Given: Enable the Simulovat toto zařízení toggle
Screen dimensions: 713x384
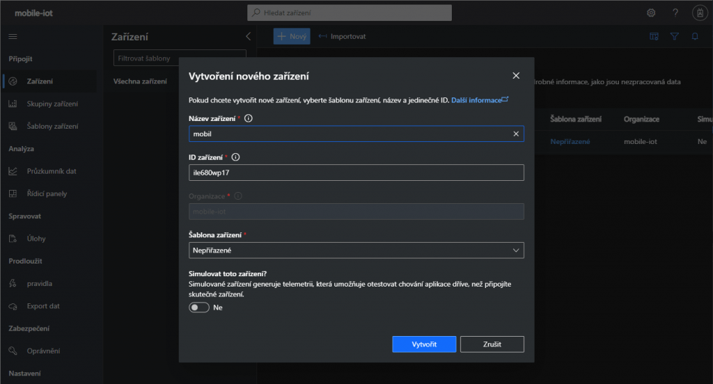Looking at the screenshot, I should click(x=199, y=307).
